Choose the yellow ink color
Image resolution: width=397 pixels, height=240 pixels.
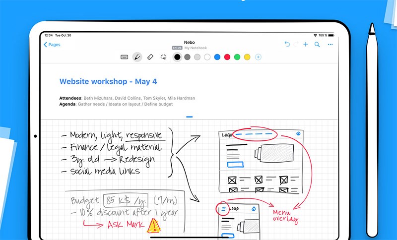click(247, 57)
